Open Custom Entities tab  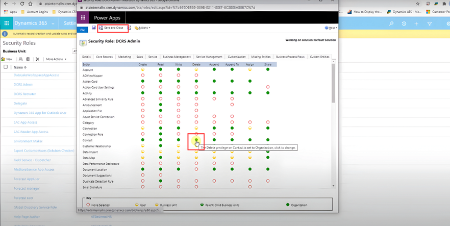(x=320, y=57)
